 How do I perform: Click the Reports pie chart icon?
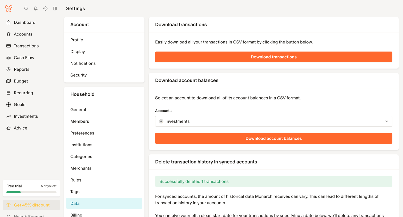(9, 69)
